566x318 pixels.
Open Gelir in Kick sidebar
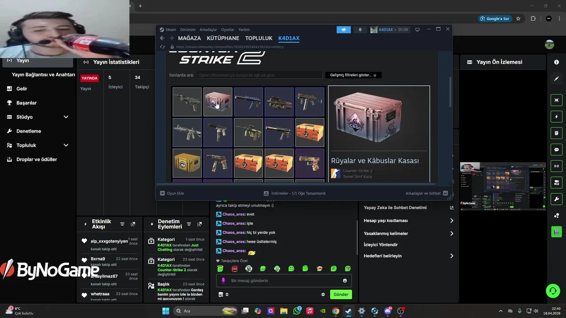pyautogui.click(x=22, y=89)
